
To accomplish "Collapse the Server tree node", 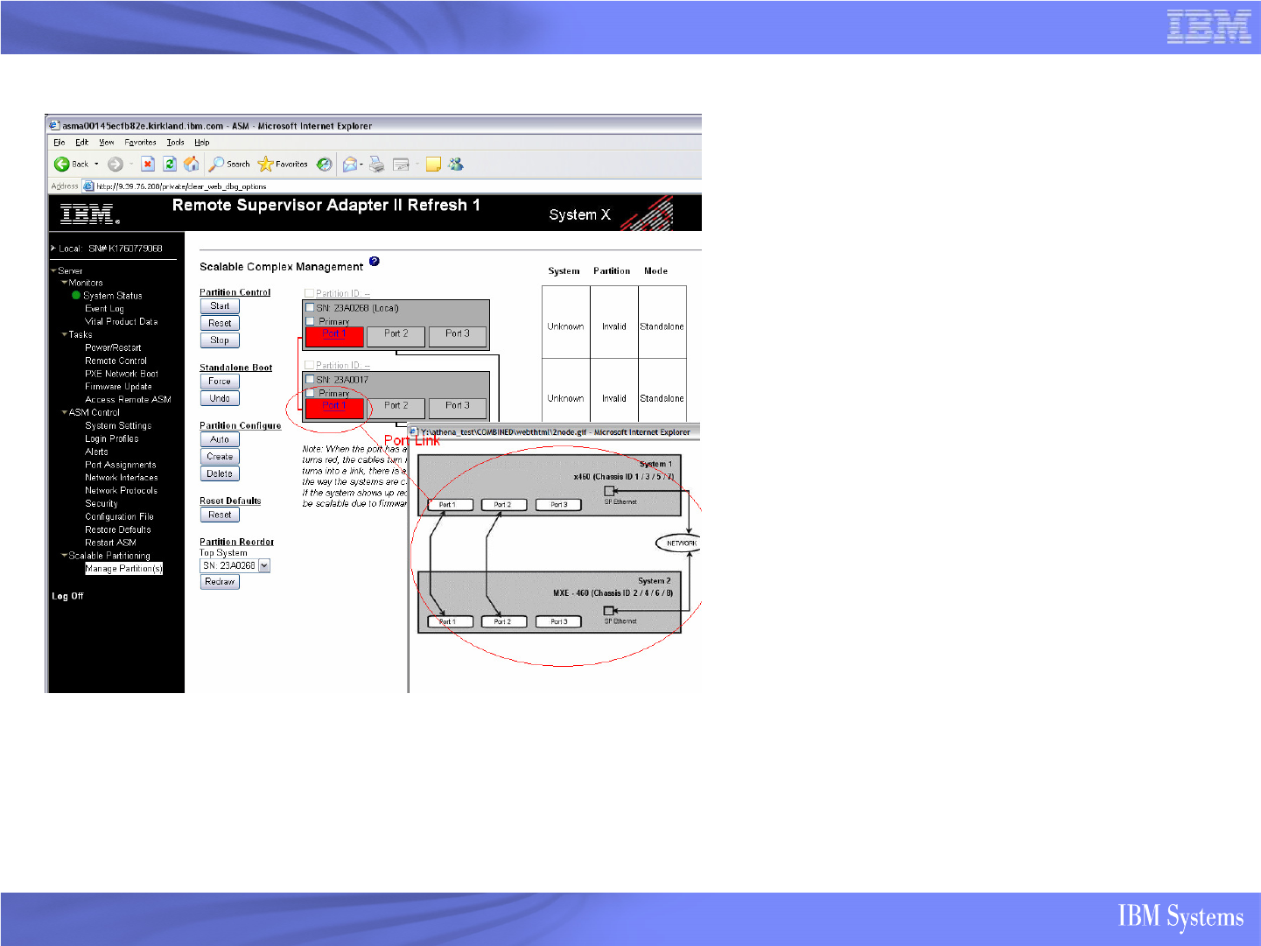I will click(53, 270).
